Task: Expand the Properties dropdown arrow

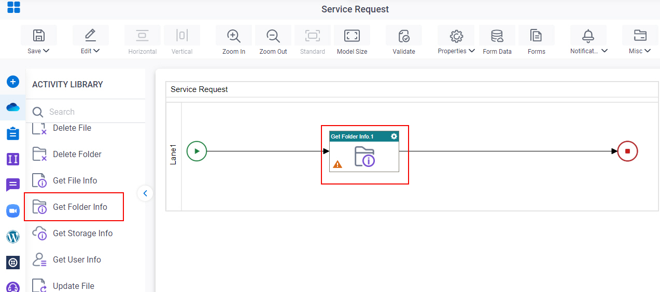Action: click(472, 51)
